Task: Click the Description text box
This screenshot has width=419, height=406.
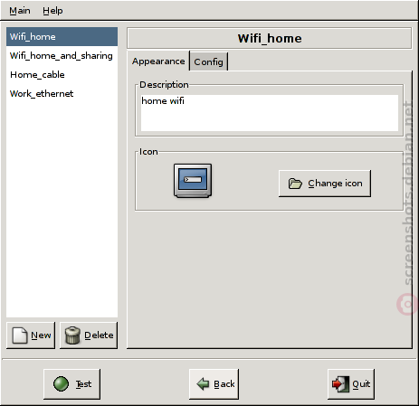Action: 270,113
